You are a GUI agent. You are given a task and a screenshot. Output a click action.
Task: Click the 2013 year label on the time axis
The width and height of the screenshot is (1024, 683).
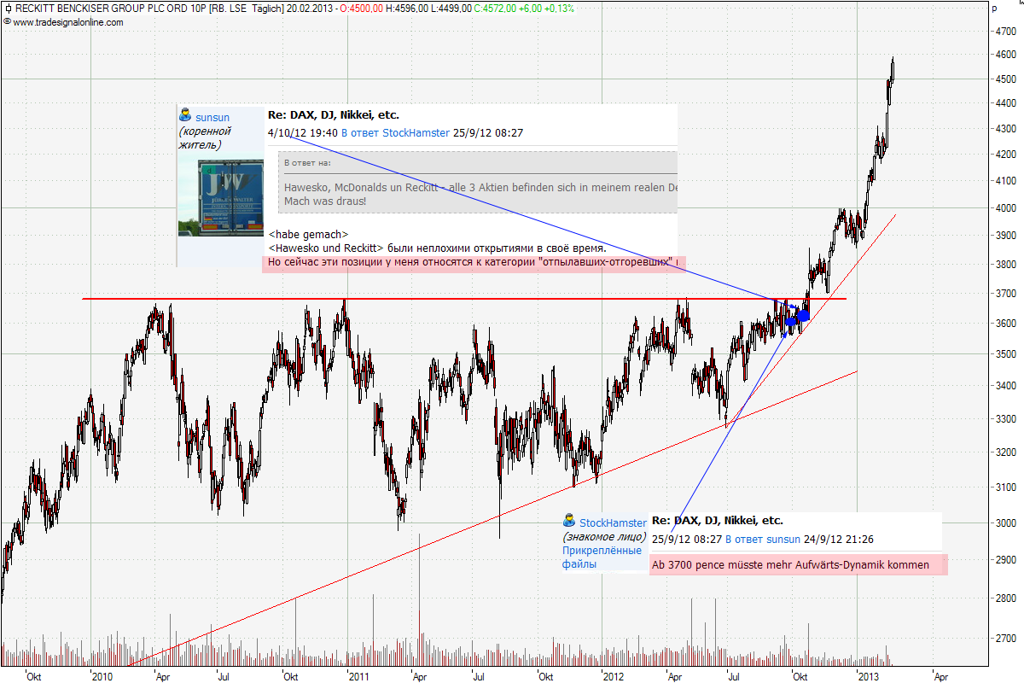click(868, 676)
